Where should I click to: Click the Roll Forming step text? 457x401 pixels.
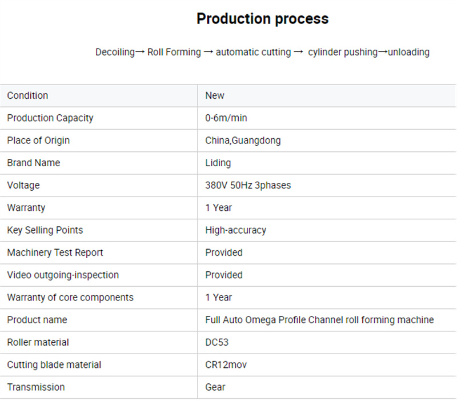pos(174,52)
